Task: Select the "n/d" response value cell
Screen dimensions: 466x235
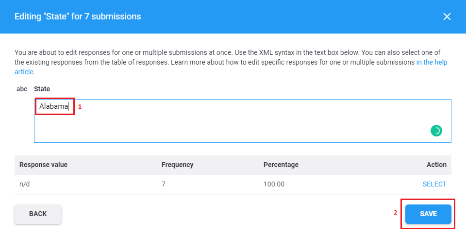Action: [25, 184]
